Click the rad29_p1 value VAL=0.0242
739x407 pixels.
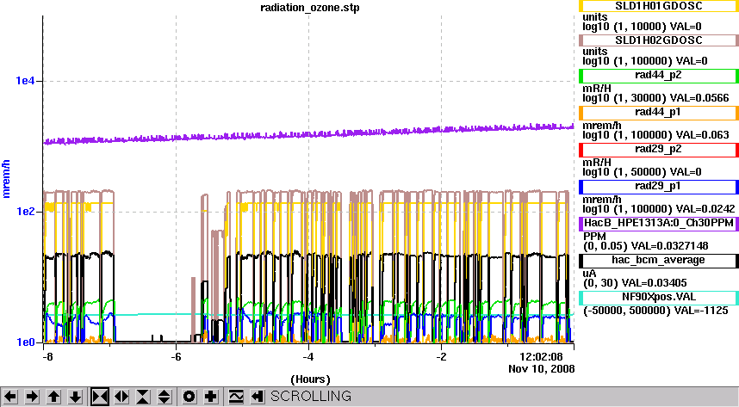pos(705,209)
